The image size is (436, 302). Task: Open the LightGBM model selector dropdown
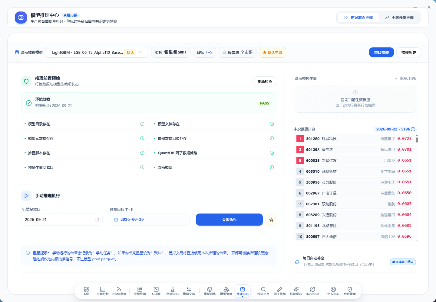(x=97, y=52)
